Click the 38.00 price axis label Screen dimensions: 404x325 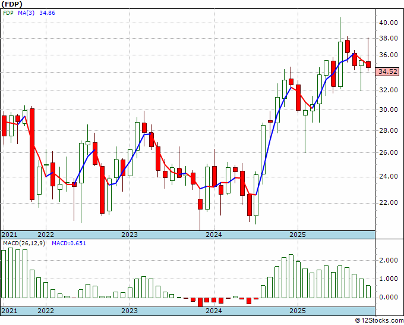(389, 39)
